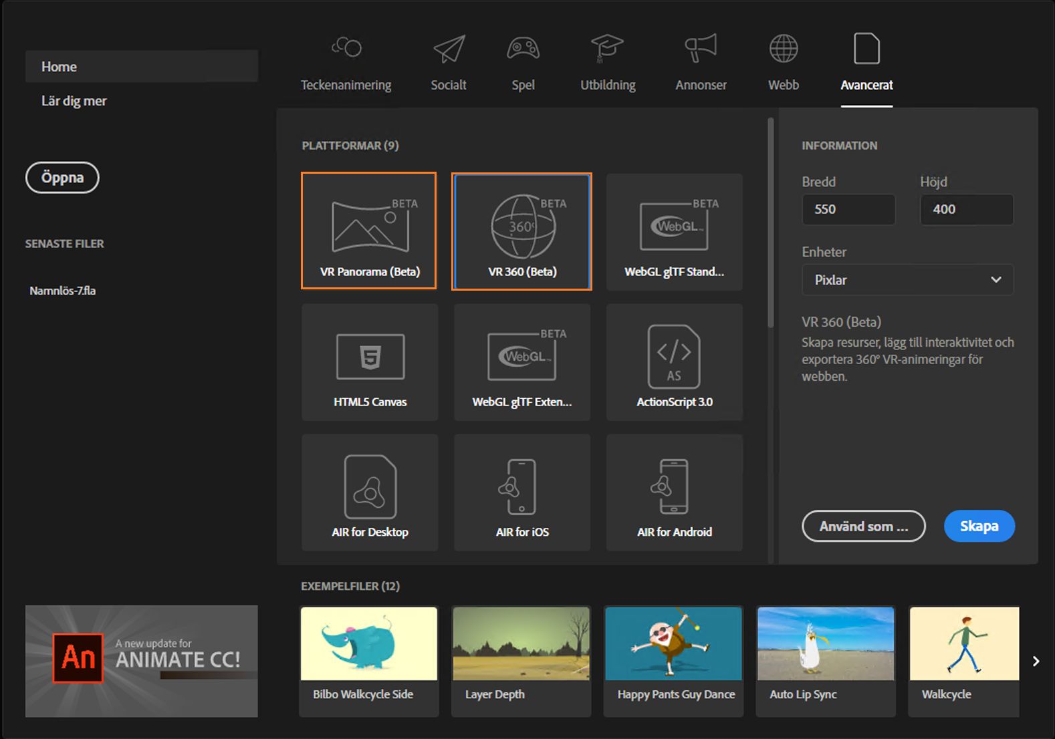Click the Animate CC logo icon

78,658
